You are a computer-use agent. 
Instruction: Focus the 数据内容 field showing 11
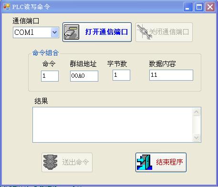coord(171,75)
